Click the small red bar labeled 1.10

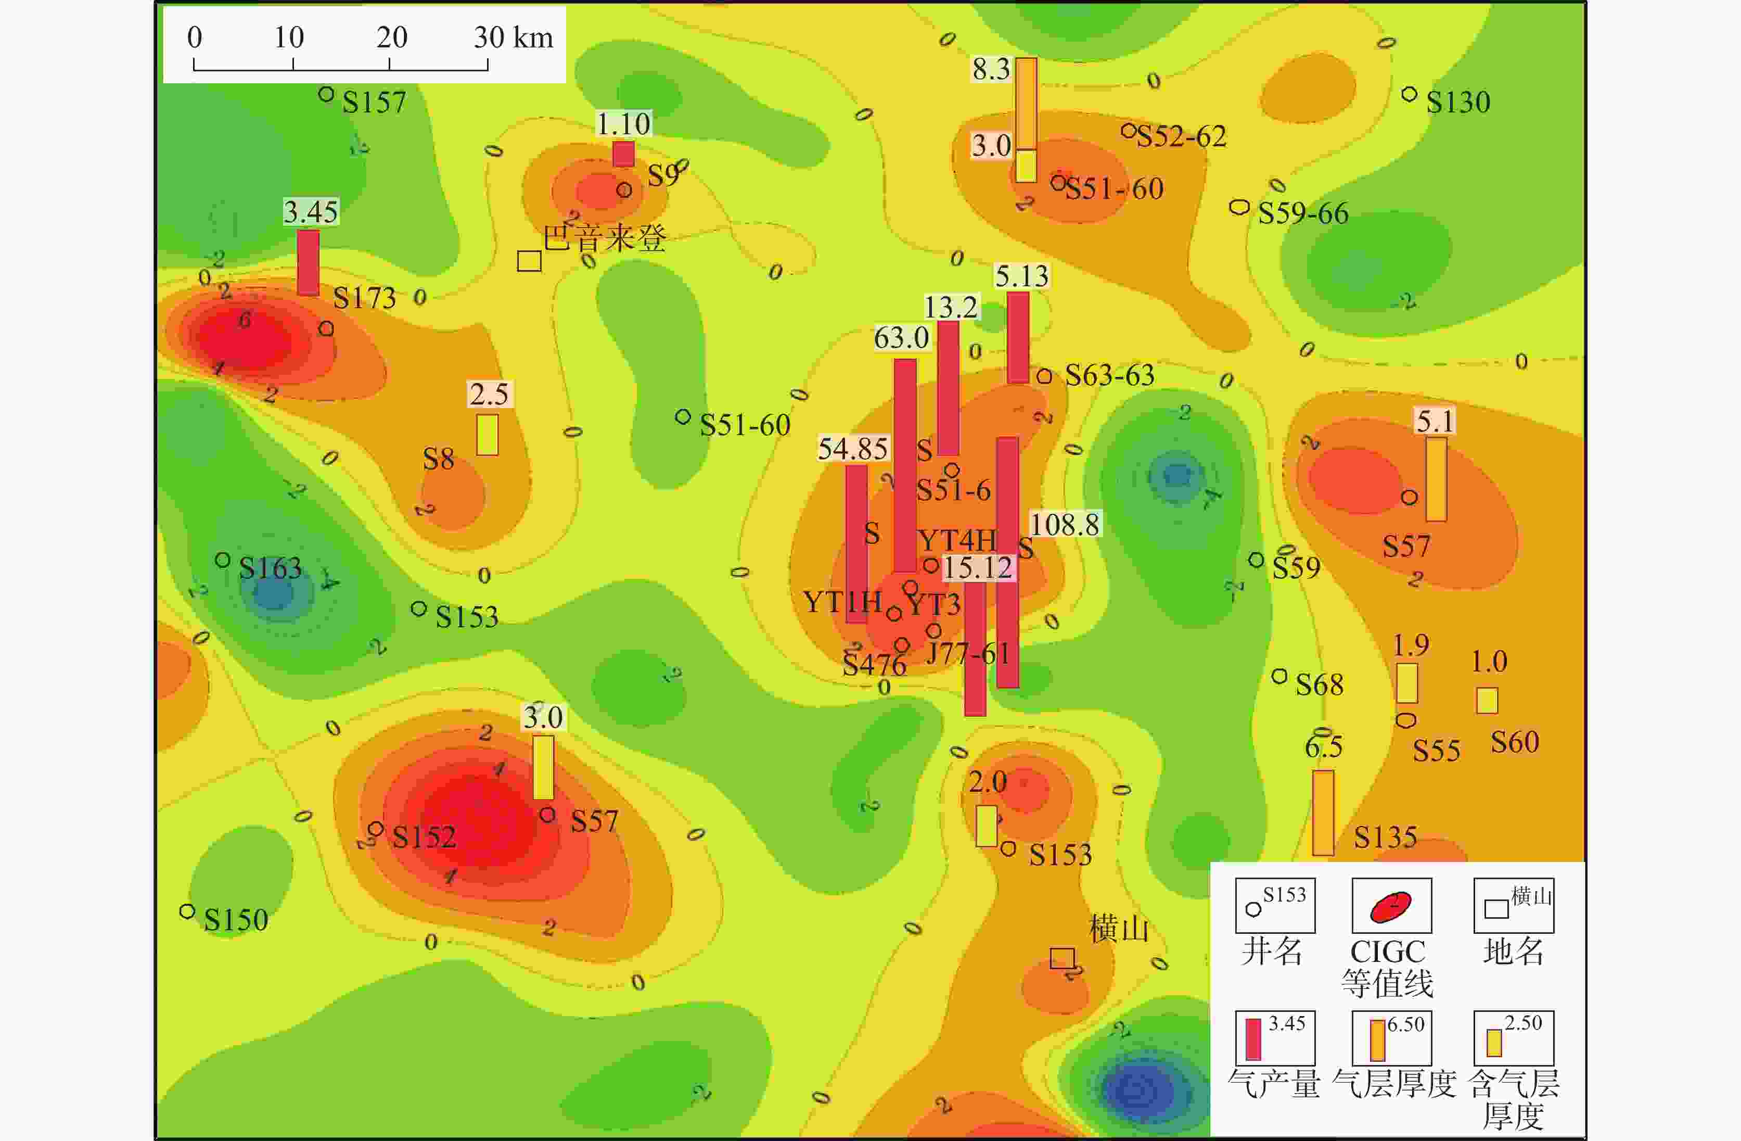[x=623, y=154]
